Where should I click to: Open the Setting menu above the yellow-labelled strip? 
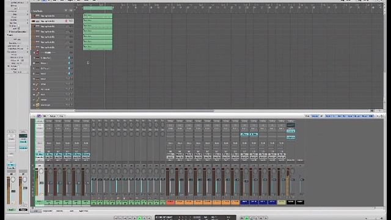click(281, 121)
